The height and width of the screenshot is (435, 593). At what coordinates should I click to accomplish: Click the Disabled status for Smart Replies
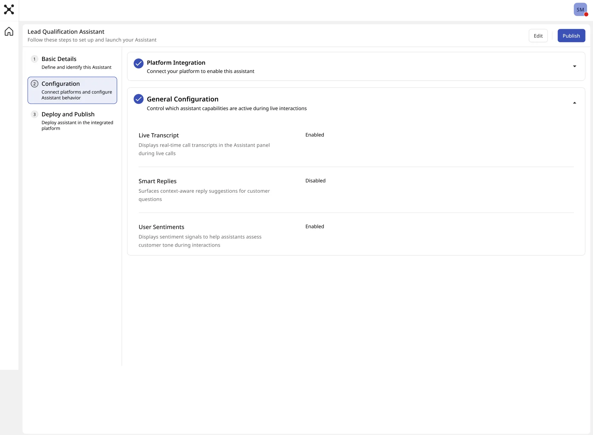coord(315,181)
